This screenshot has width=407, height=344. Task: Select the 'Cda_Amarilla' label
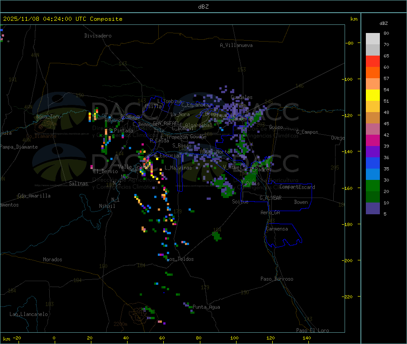[x=34, y=196]
